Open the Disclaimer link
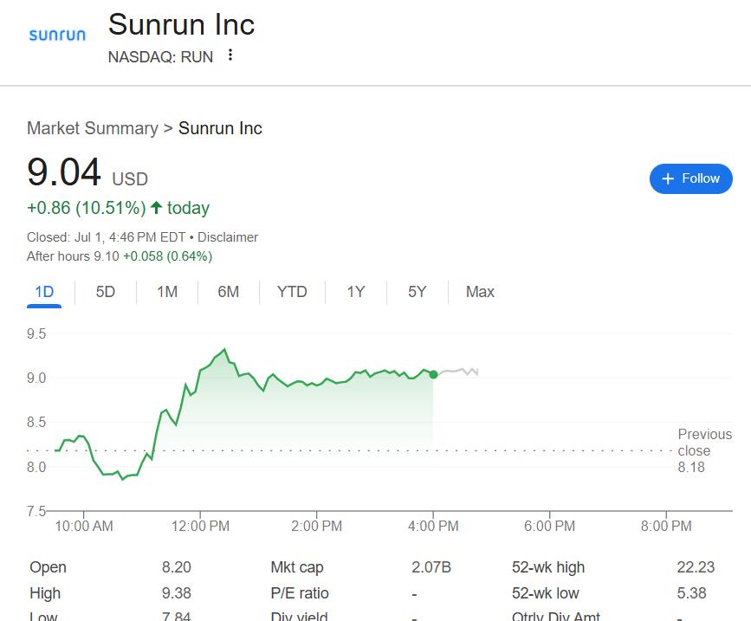The width and height of the screenshot is (751, 621). click(228, 237)
